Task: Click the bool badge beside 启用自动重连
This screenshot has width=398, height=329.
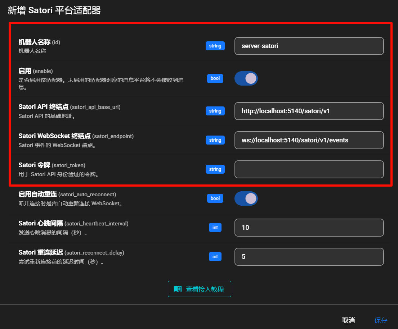Action: [215, 198]
